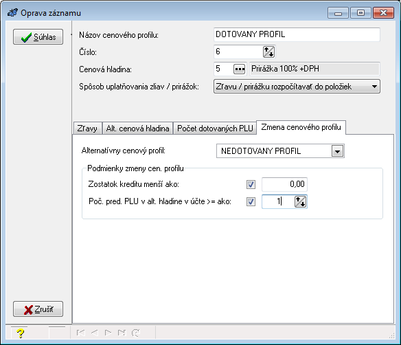Viewport: 401px width, 345px height.
Task: Open price level lookup ellipsis button
Action: click(x=240, y=69)
